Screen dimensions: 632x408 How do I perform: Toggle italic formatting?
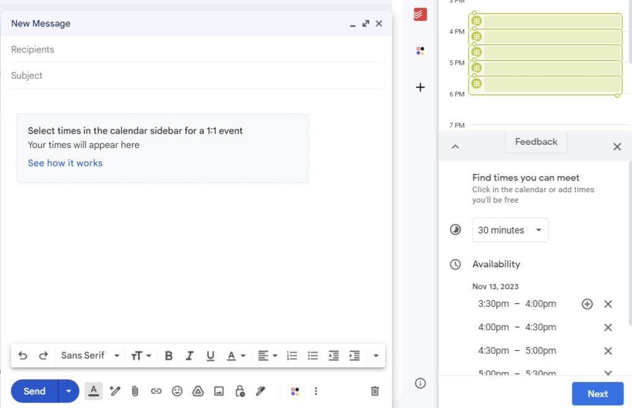click(x=189, y=356)
